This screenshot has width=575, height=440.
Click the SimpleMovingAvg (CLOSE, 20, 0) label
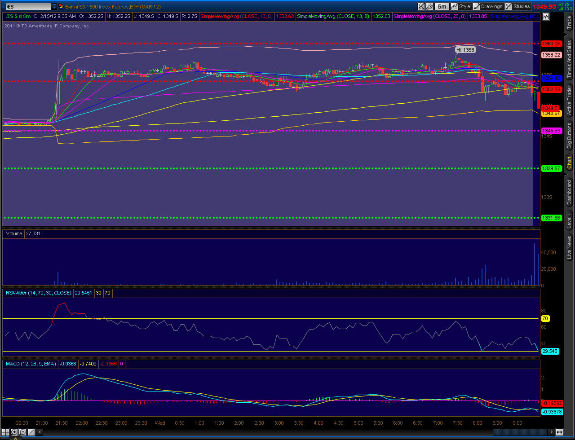[x=429, y=16]
